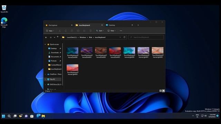Close the Desktop tab
The height and width of the screenshot is (124, 221).
point(132,25)
